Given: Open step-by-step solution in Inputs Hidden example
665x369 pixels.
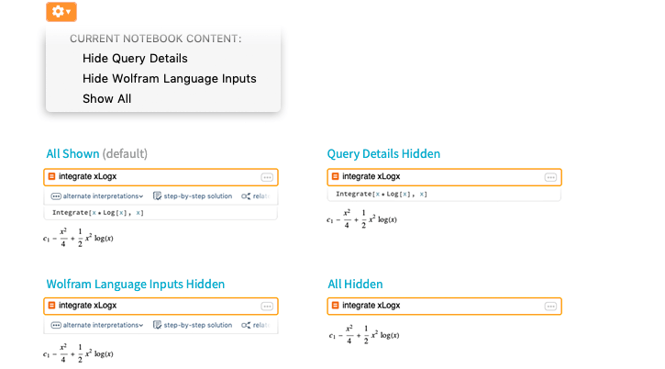Looking at the screenshot, I should click(193, 325).
